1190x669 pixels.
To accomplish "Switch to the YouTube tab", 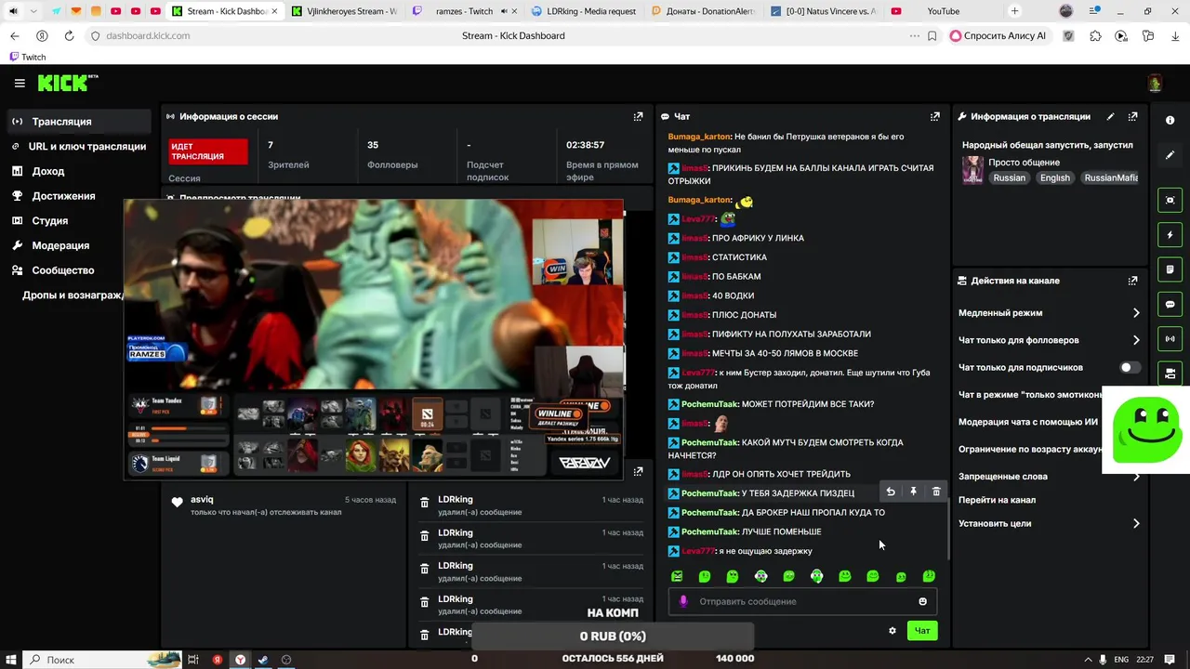I will [x=943, y=11].
